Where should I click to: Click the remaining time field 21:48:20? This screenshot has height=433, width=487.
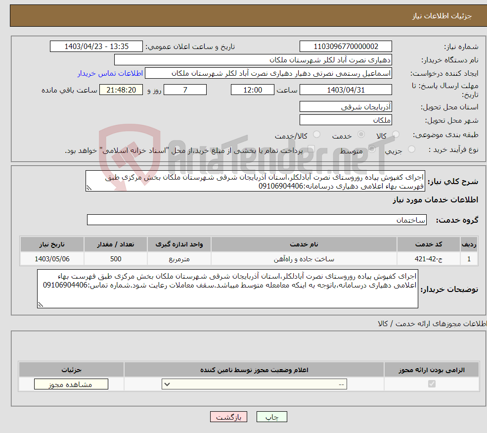point(121,90)
